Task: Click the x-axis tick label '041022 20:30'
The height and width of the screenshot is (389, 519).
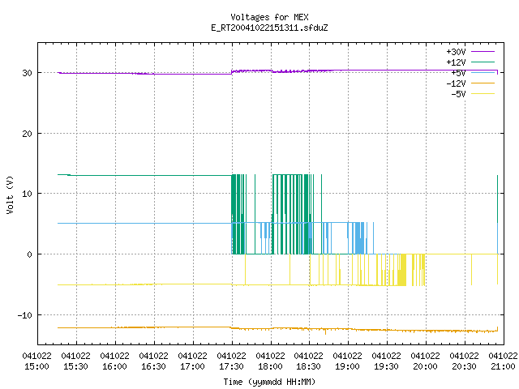Action: (465, 361)
